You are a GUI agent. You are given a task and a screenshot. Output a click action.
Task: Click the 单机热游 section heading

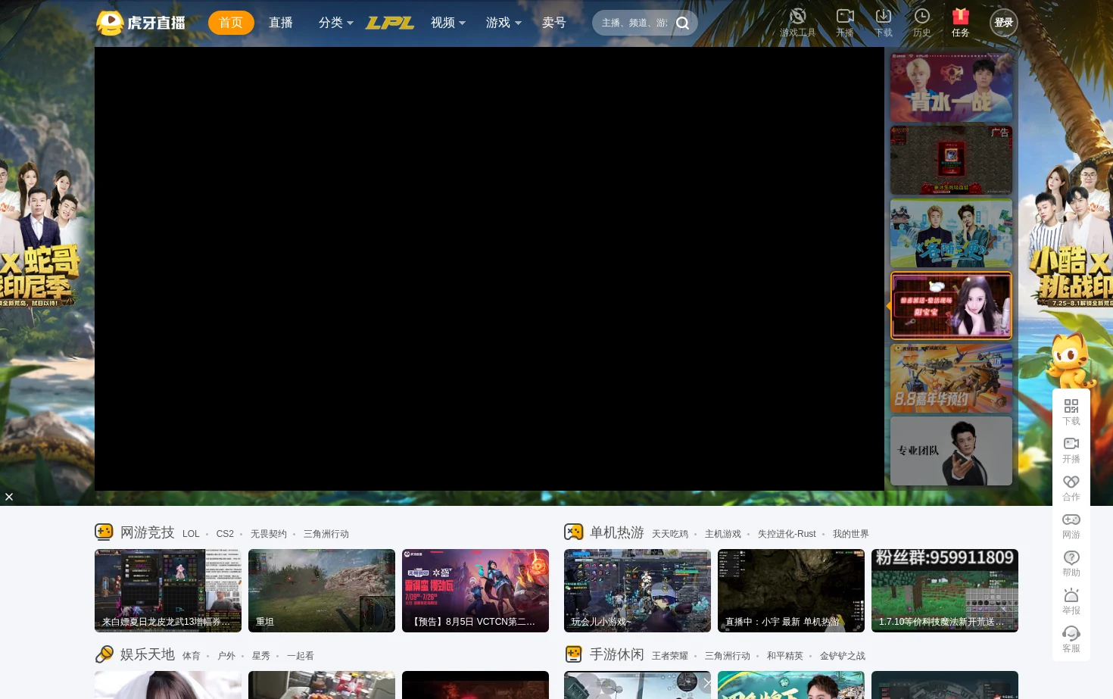[617, 532]
